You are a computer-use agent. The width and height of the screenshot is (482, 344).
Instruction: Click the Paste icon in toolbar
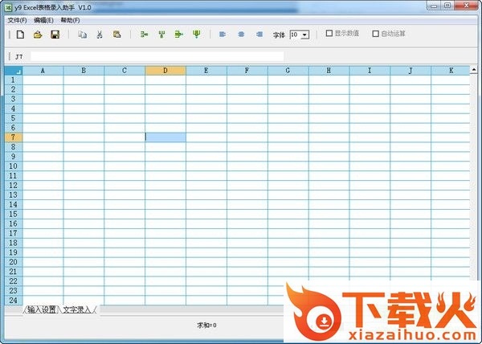coord(117,35)
